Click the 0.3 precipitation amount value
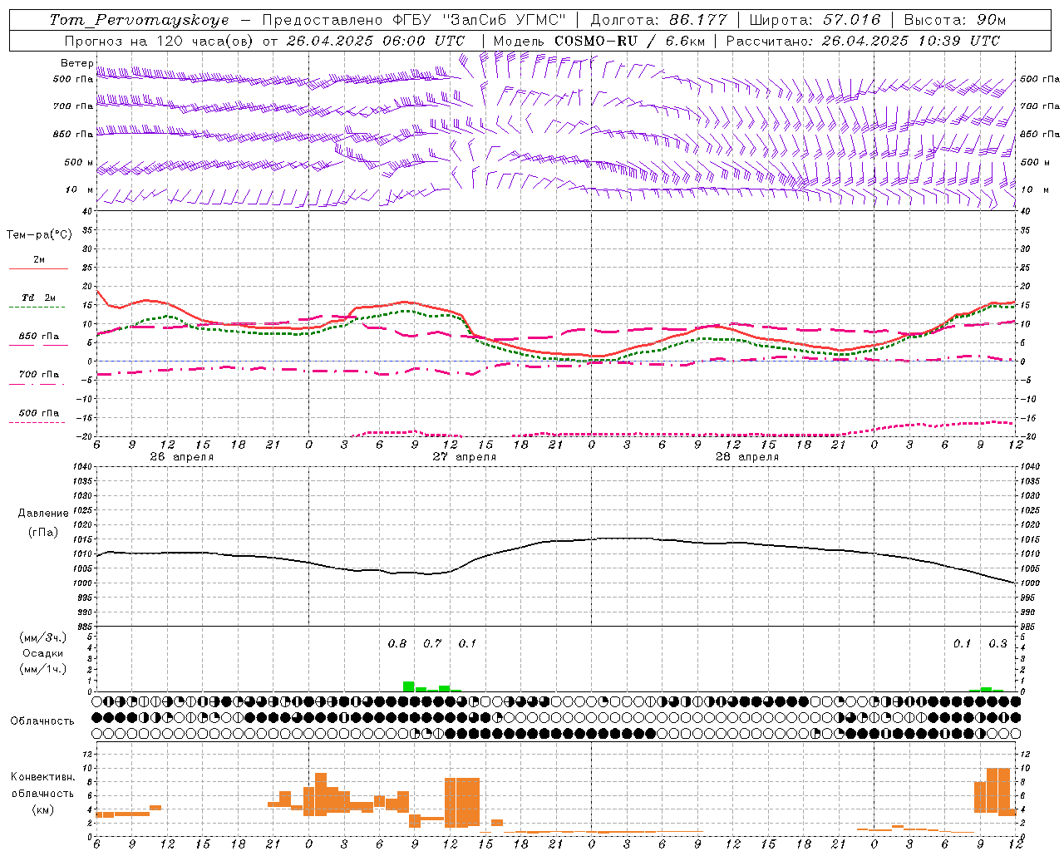The width and height of the screenshot is (1064, 851). point(997,644)
